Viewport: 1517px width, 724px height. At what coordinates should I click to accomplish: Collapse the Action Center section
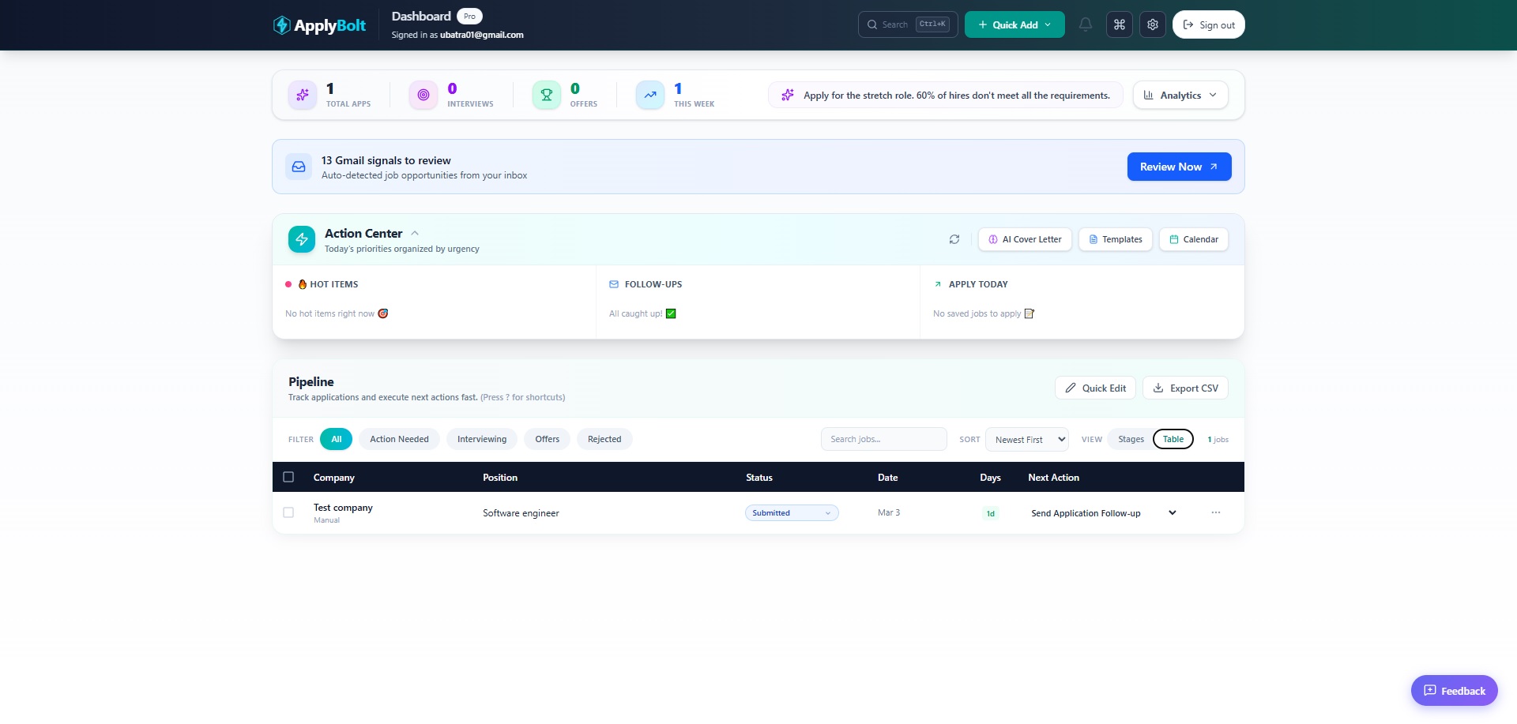tap(415, 234)
